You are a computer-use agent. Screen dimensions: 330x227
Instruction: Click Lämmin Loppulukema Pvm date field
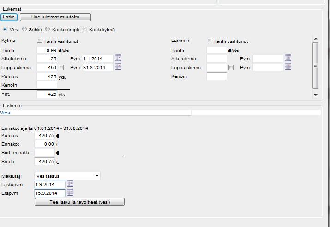[268, 67]
